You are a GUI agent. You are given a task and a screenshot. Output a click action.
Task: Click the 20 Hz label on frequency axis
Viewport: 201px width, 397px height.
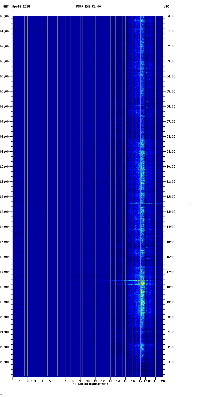(x=163, y=381)
